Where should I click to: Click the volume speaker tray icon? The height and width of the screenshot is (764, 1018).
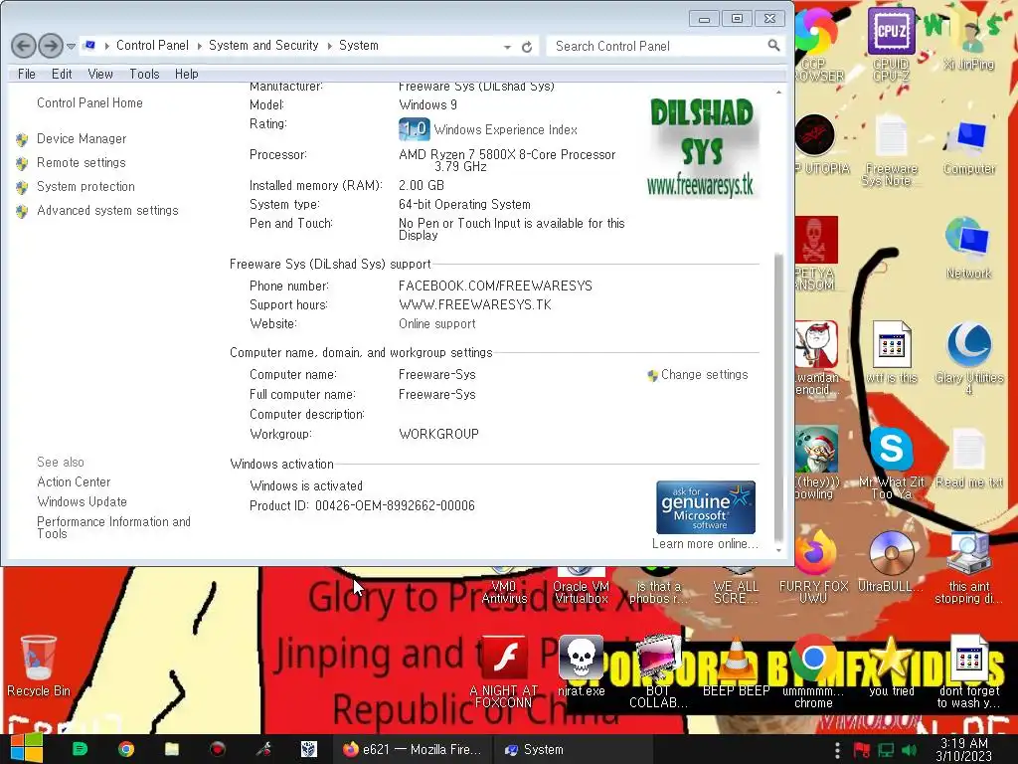point(909,750)
